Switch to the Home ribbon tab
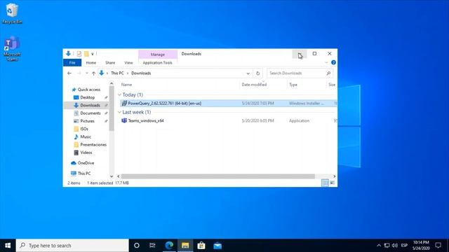Screen dimensions: 449x252 [91, 62]
